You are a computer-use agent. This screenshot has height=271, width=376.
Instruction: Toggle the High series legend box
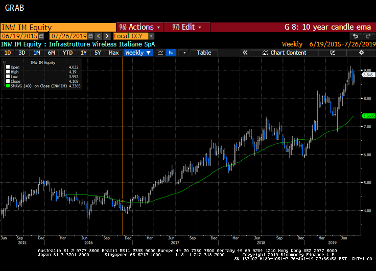(7, 72)
